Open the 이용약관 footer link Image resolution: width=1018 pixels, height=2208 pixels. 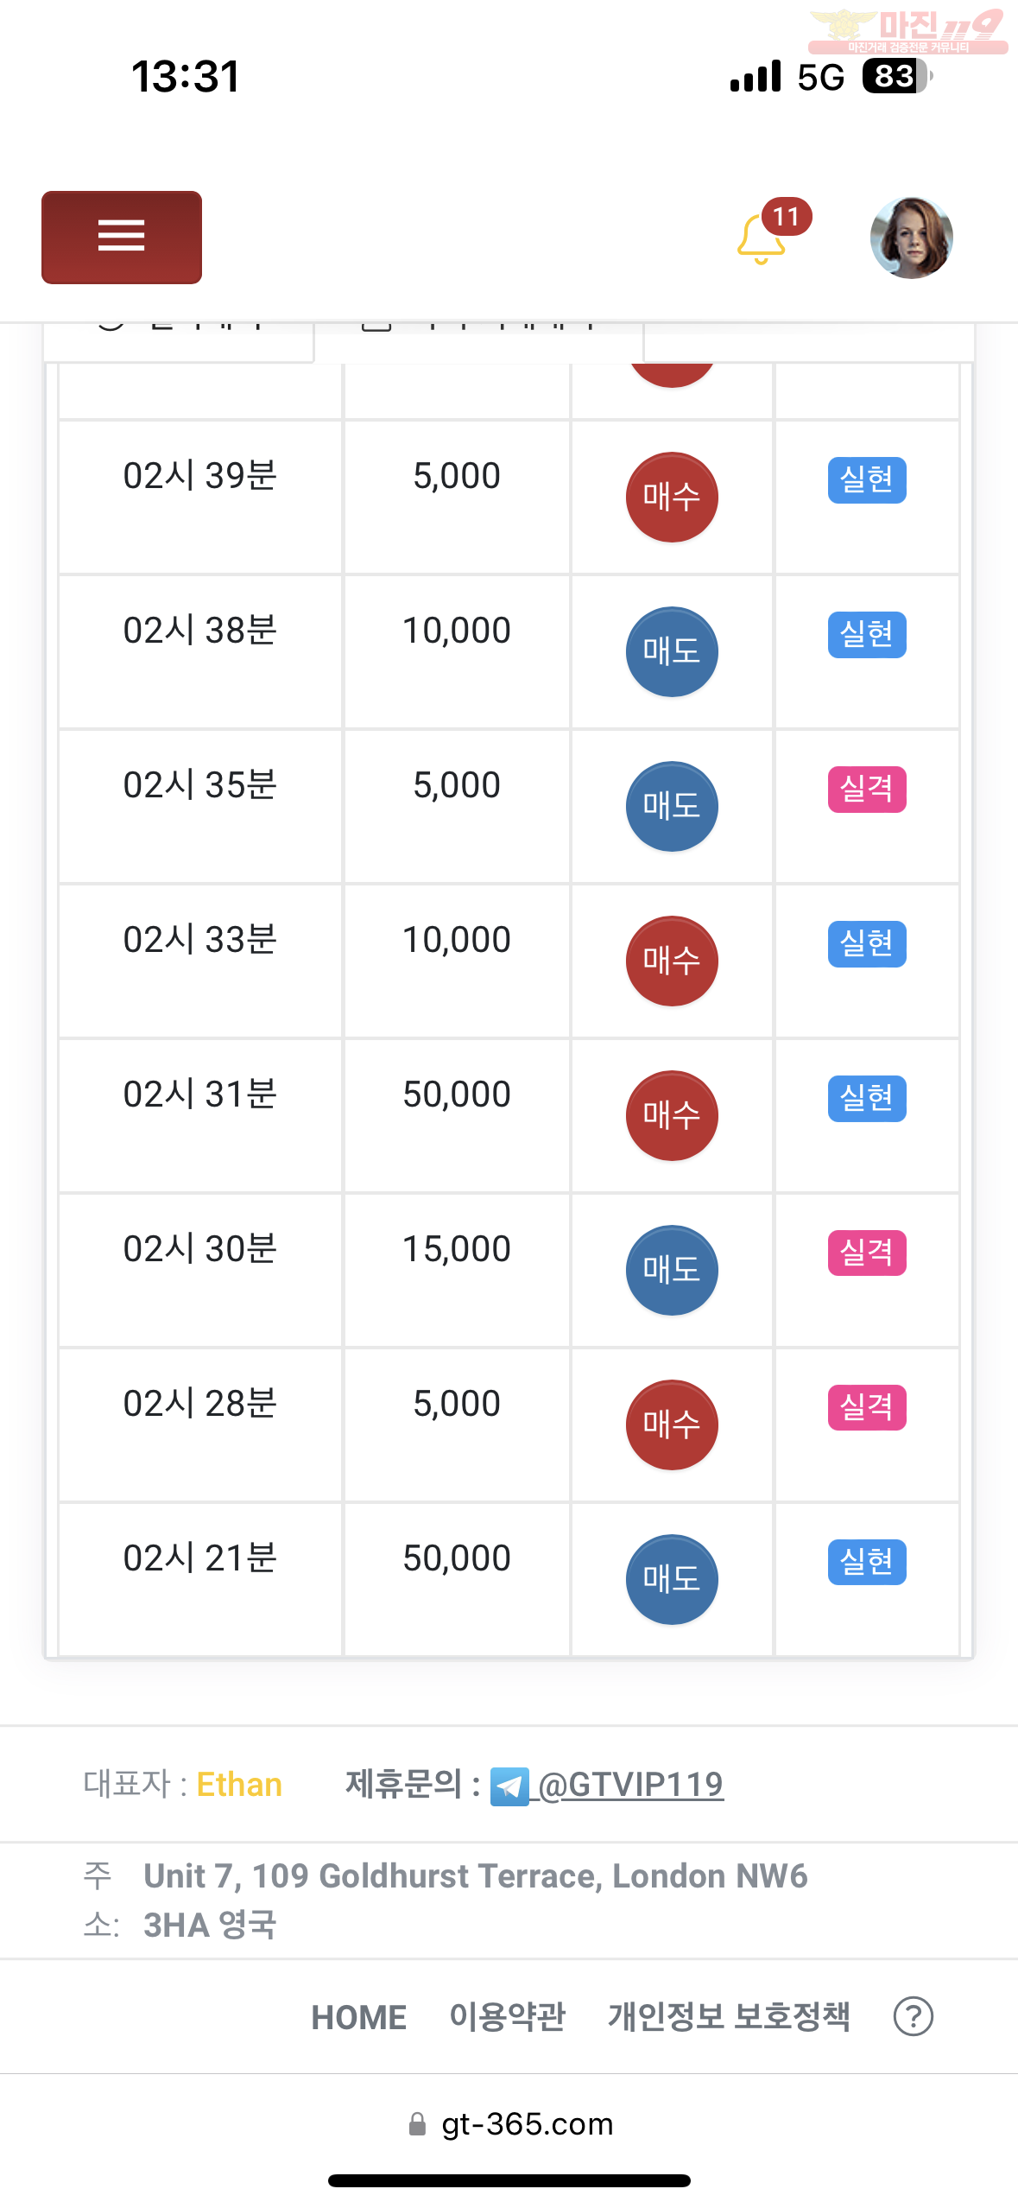tap(508, 2017)
